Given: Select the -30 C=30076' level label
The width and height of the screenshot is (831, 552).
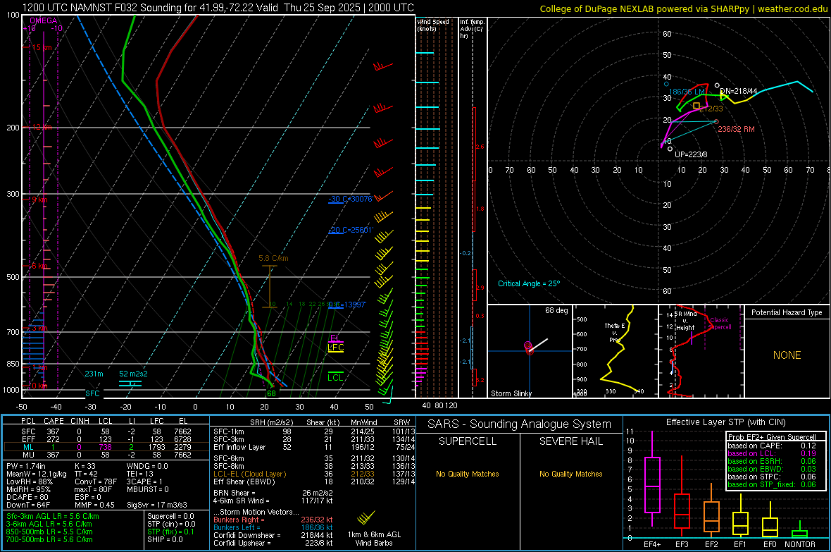Looking at the screenshot, I should click(350, 199).
